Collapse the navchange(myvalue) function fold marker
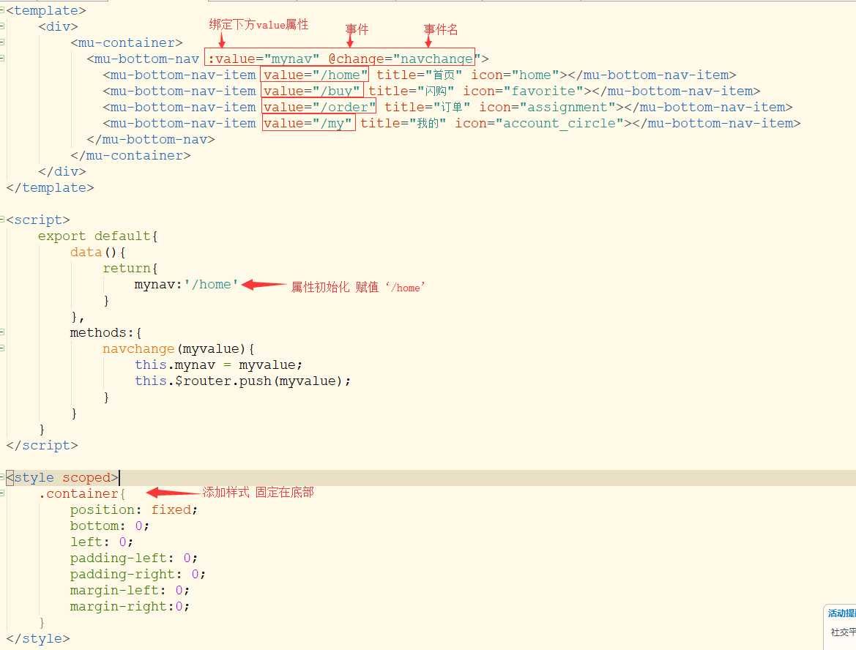The height and width of the screenshot is (650, 856). (2, 348)
